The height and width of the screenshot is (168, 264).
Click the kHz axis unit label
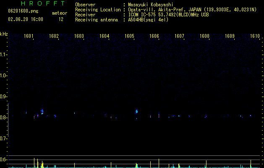click(4, 34)
